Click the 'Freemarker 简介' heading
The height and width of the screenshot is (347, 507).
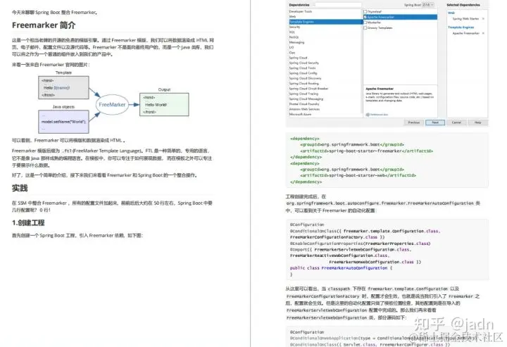click(x=44, y=25)
